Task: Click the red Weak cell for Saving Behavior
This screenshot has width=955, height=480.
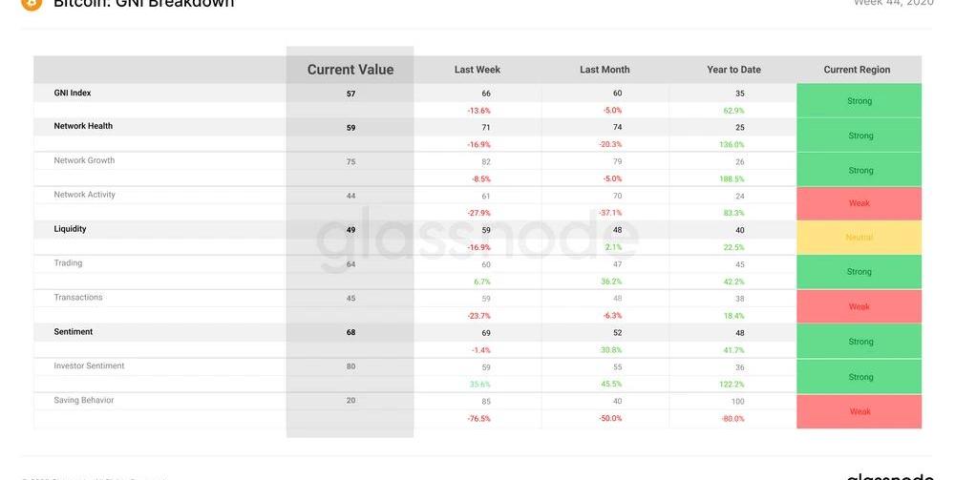Action: click(859, 411)
